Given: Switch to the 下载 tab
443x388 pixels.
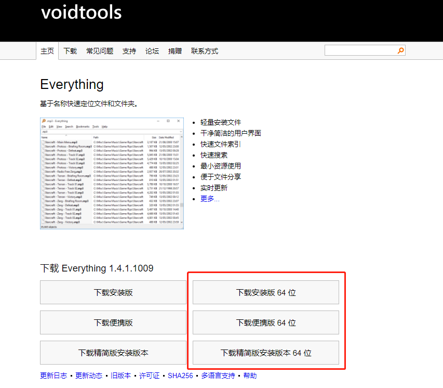Looking at the screenshot, I should tap(70, 51).
